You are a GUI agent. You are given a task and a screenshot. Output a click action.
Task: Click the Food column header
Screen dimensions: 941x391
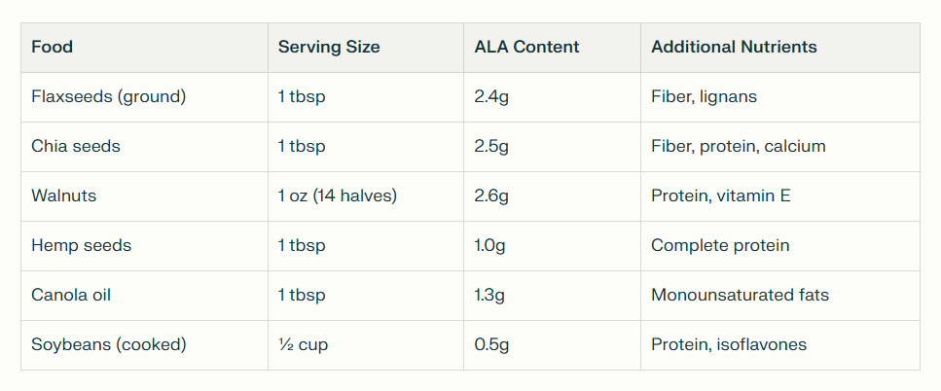click(x=53, y=47)
